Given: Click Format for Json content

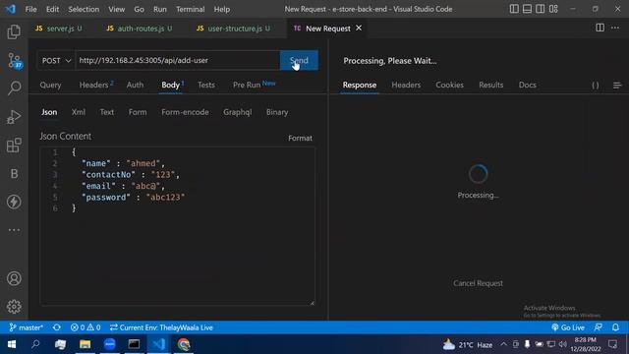Looking at the screenshot, I should [x=300, y=138].
